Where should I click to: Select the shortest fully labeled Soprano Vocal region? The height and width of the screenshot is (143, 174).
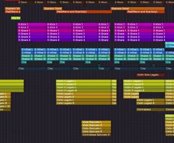coord(53,9)
